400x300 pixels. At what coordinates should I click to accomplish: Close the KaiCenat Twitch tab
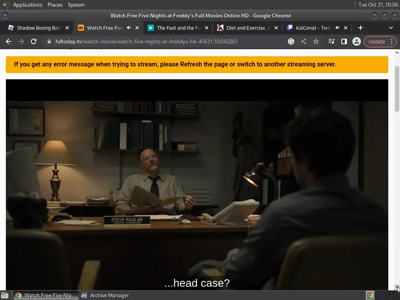pos(346,28)
